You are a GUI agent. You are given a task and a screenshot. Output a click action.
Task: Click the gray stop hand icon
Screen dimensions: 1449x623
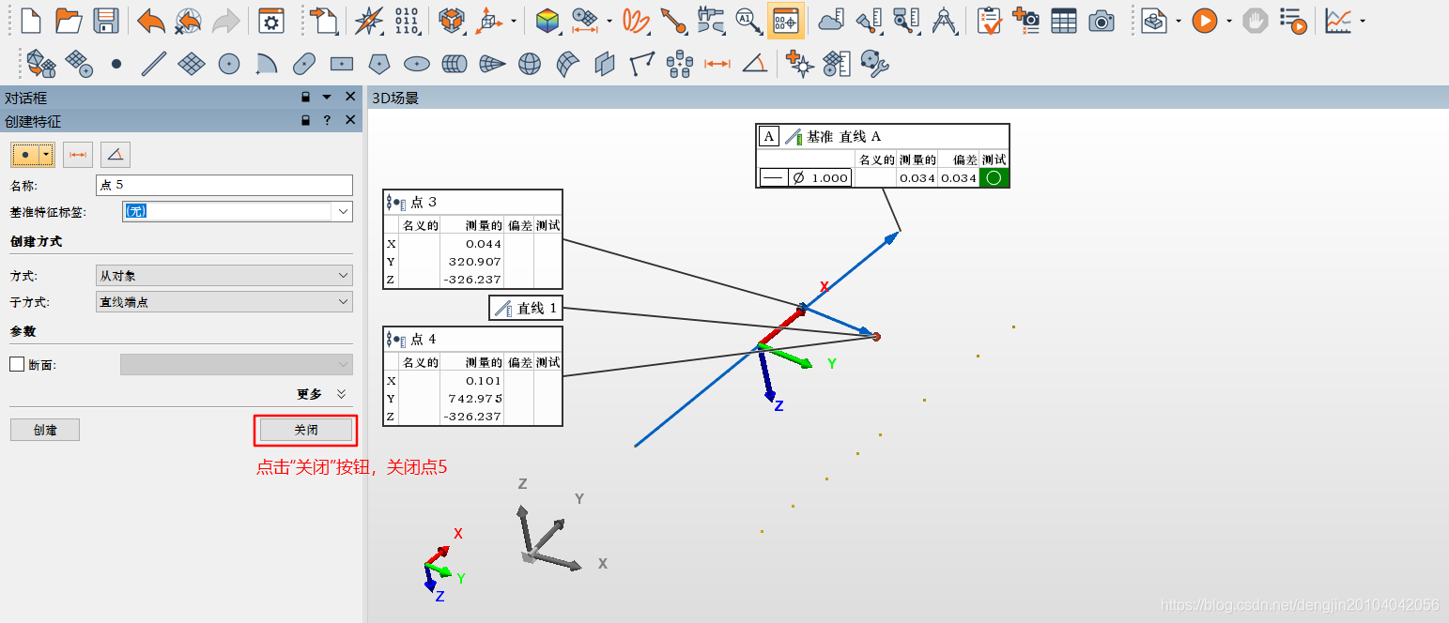click(1255, 20)
